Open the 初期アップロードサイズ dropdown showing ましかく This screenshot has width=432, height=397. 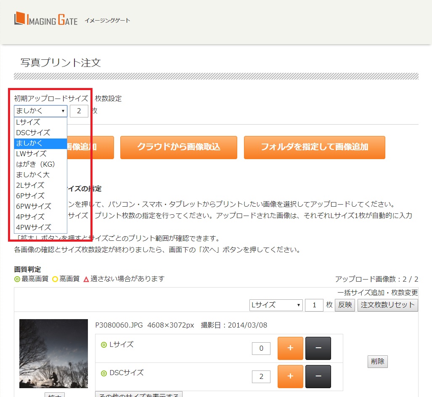pos(40,111)
